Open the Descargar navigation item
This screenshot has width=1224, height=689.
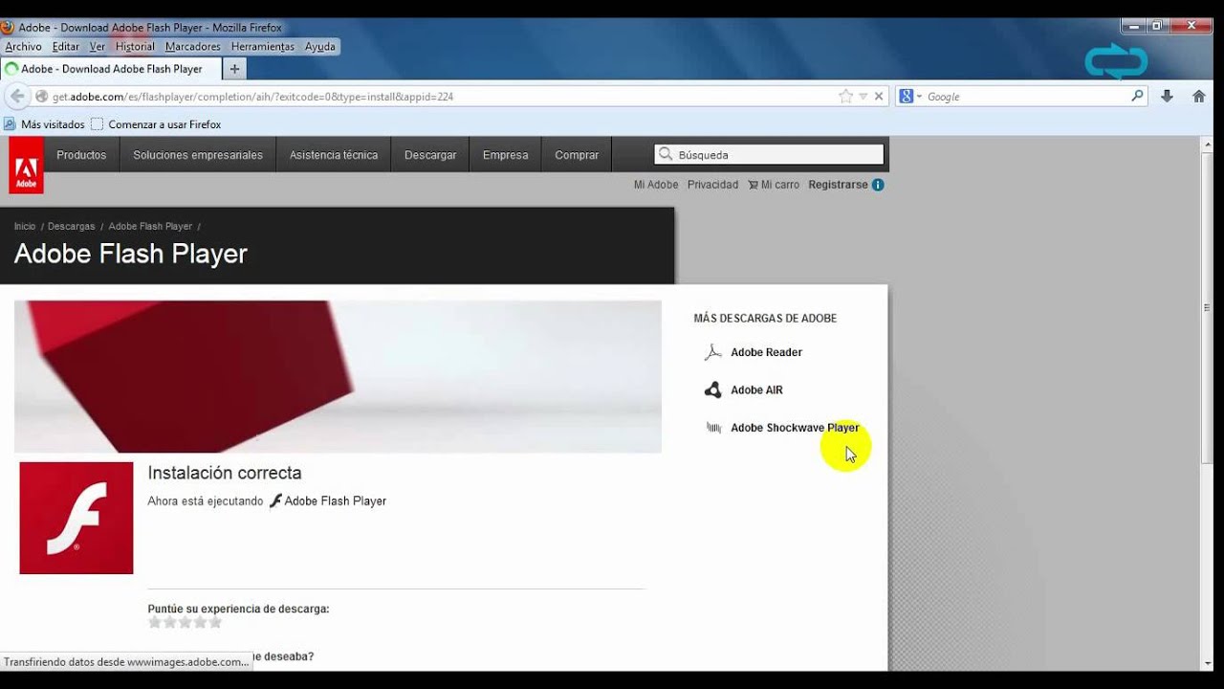(430, 155)
